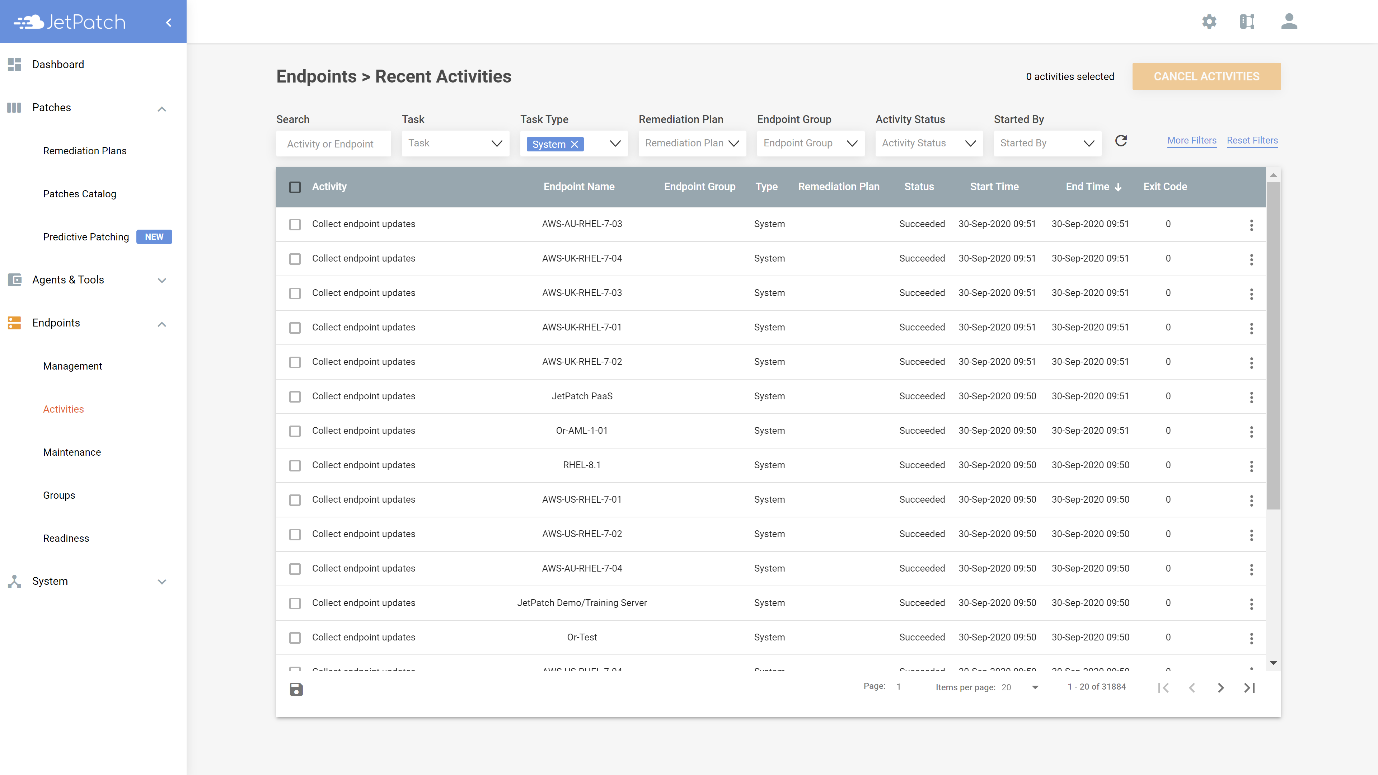Open row menu for AWS-US-RHEL-7-02

tap(1251, 535)
